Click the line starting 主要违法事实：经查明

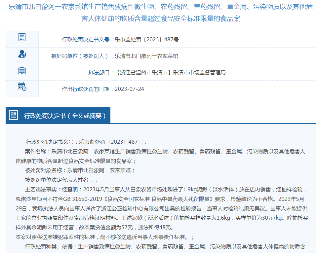point(166,190)
